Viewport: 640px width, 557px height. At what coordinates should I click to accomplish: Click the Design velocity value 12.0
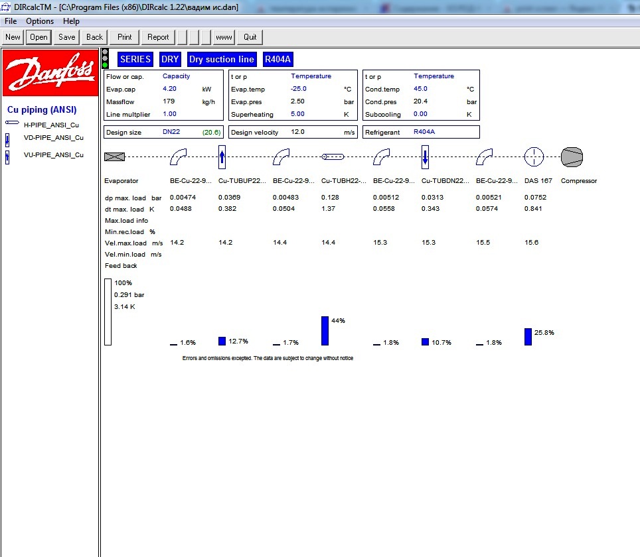[297, 132]
